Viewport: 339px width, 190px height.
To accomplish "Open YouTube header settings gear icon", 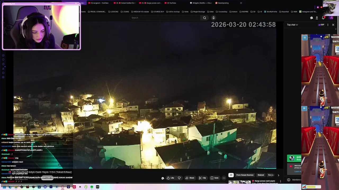I will pyautogui.click(x=311, y=18).
